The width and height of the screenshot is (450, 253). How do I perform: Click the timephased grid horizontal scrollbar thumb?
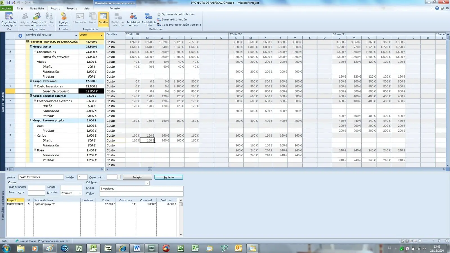150,169
